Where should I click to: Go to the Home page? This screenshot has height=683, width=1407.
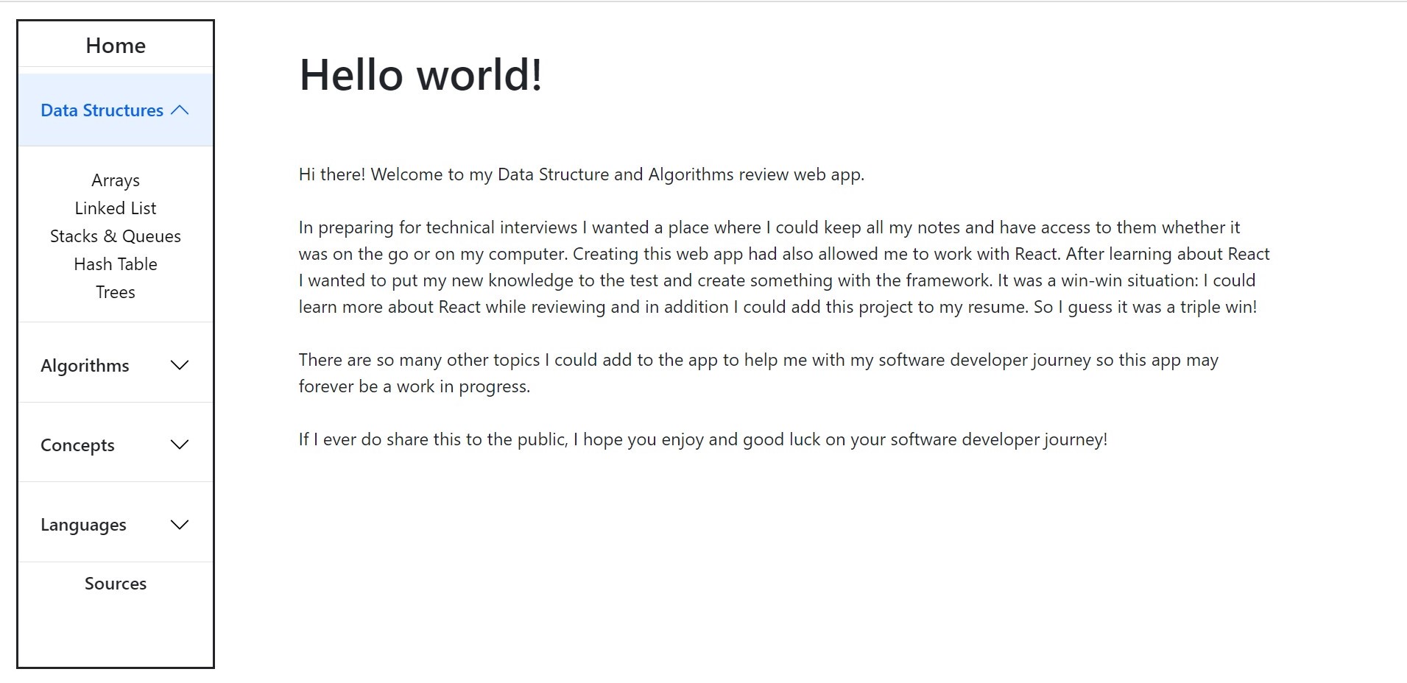(x=116, y=46)
